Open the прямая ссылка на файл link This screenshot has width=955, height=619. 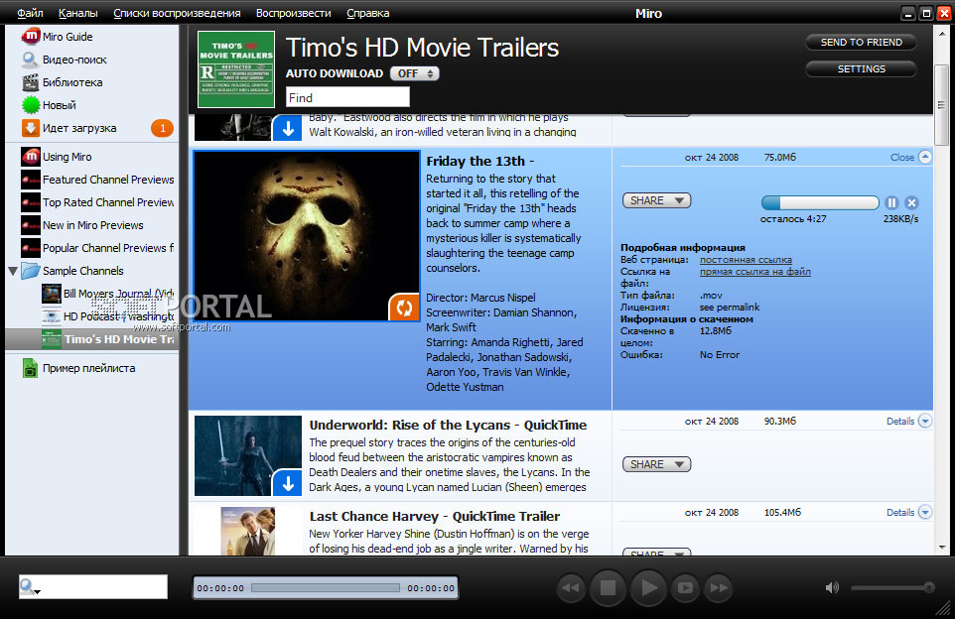pos(754,272)
